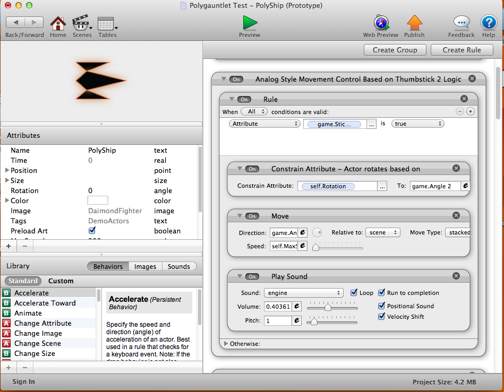This screenshot has width=504, height=392.
Task: Open the Help question mark icon
Action: [488, 23]
